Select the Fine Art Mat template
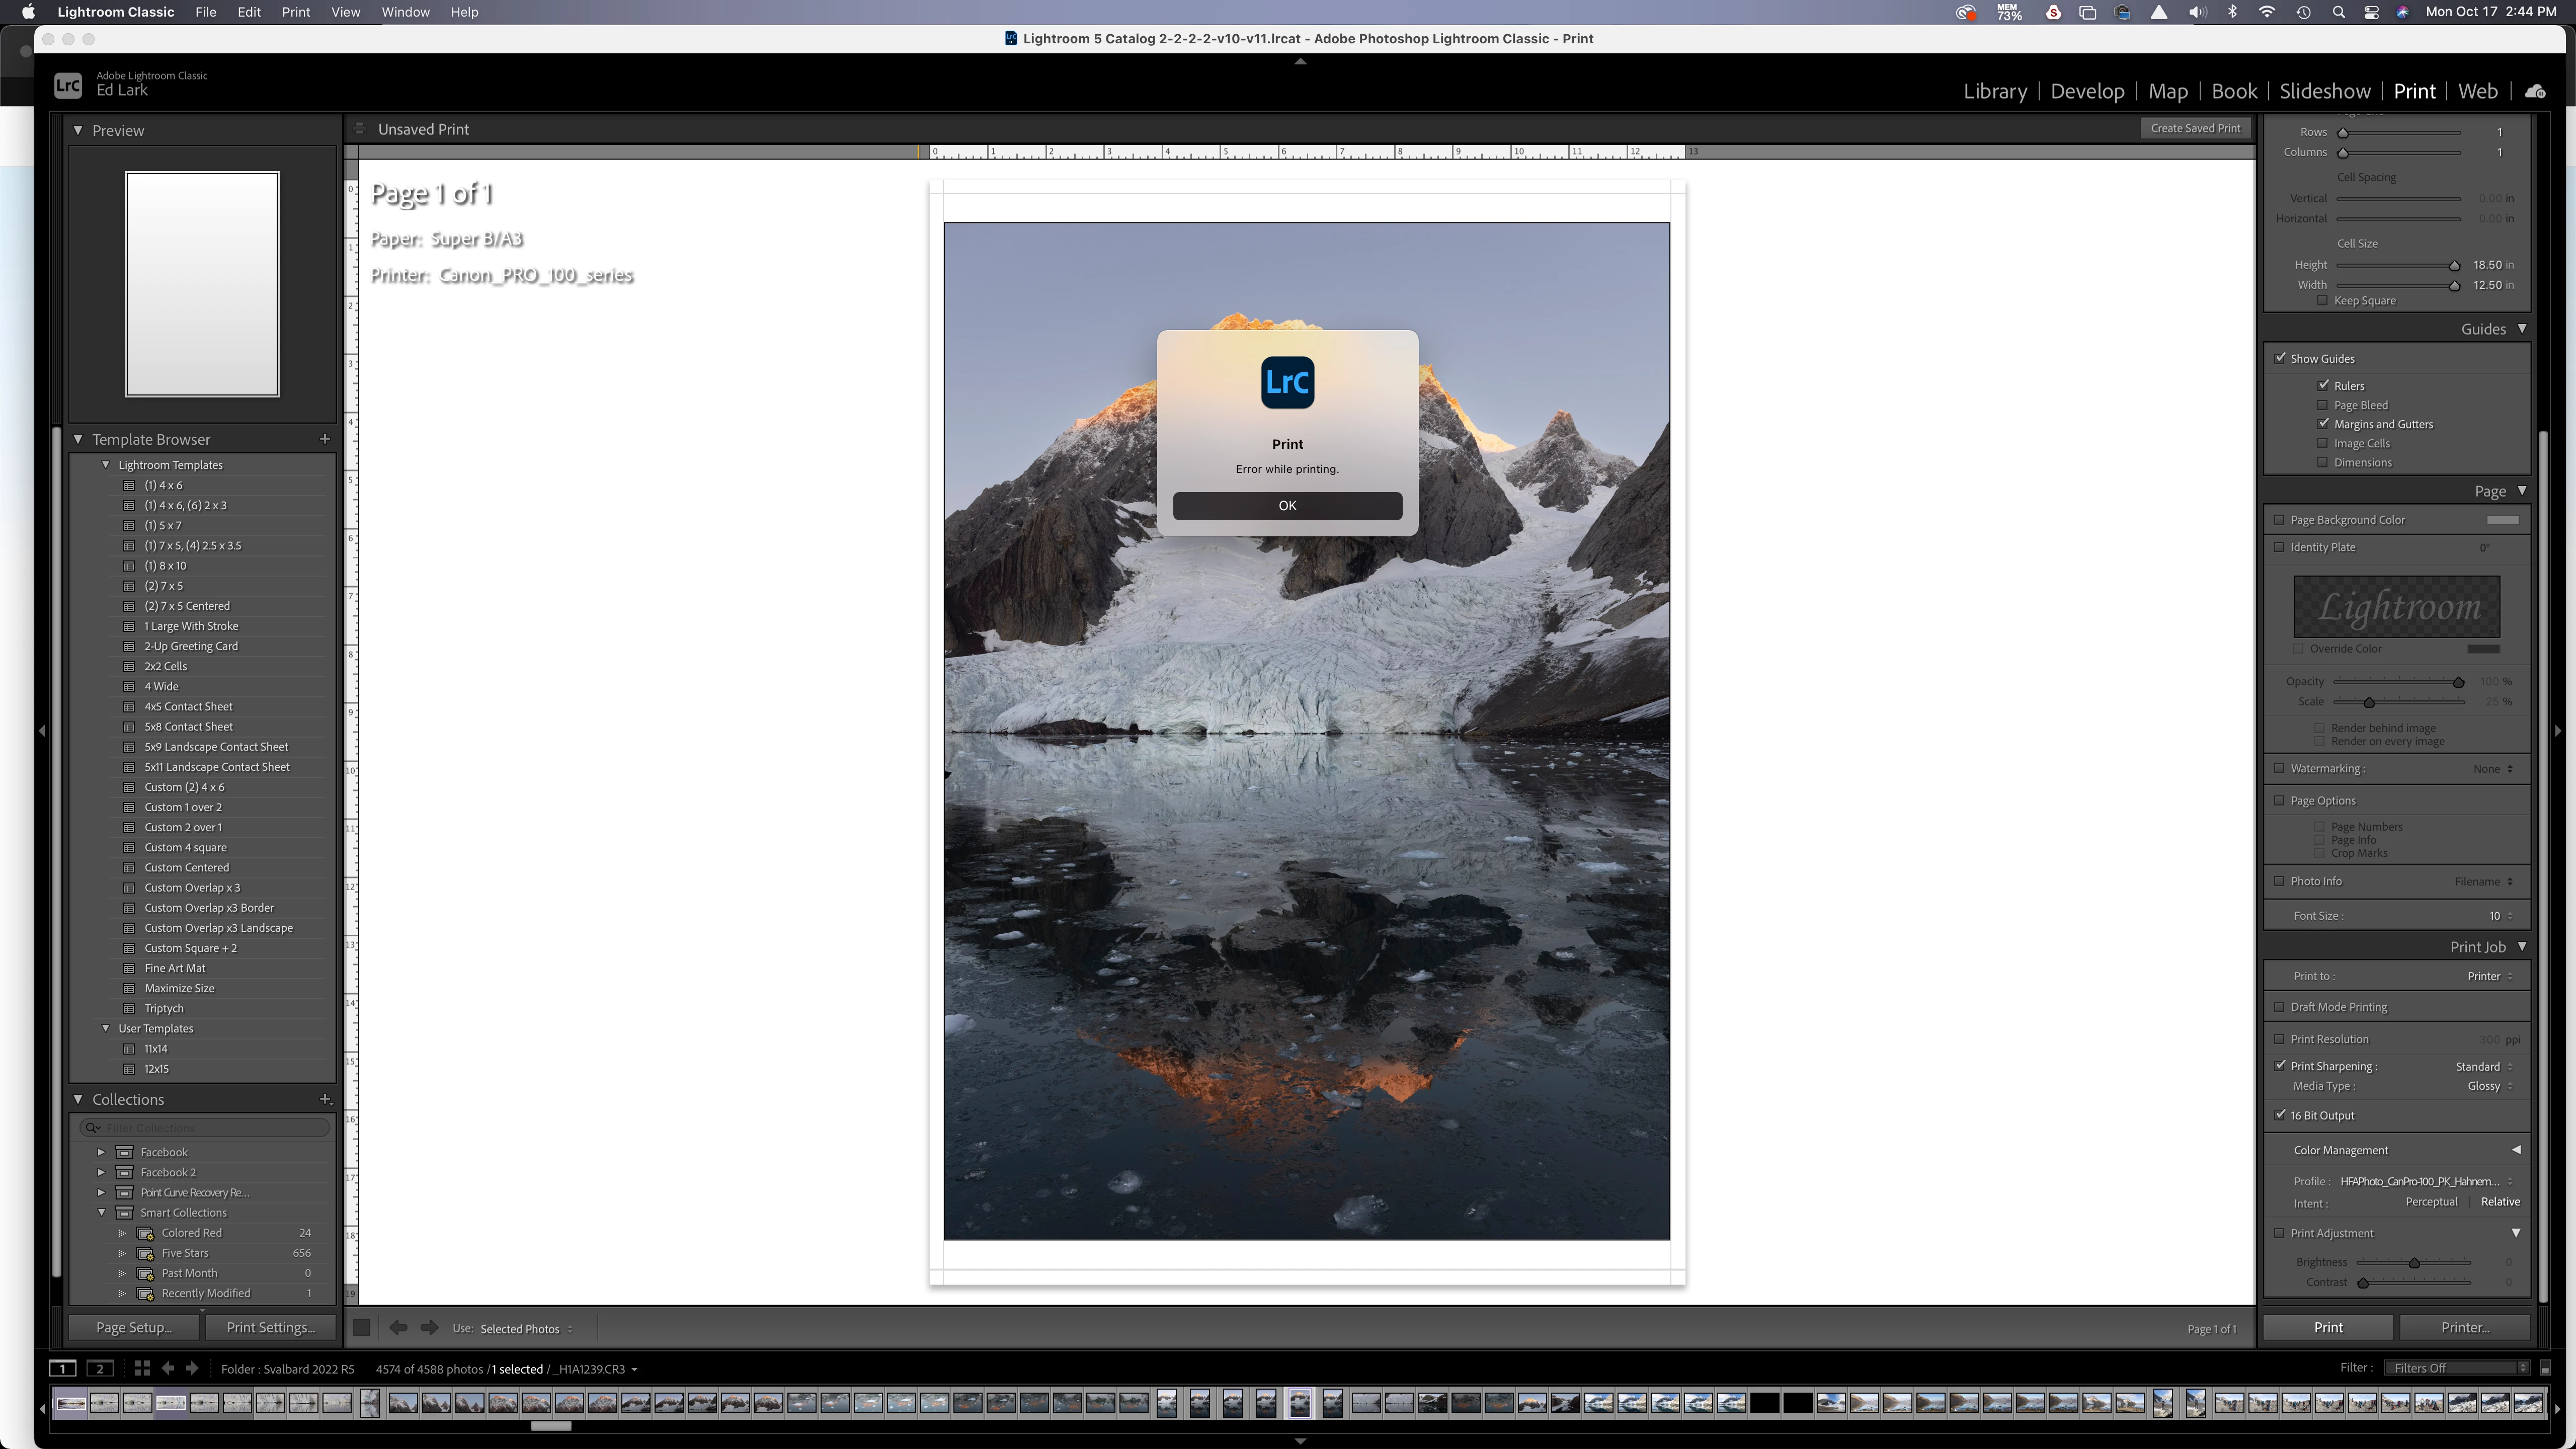 click(175, 968)
